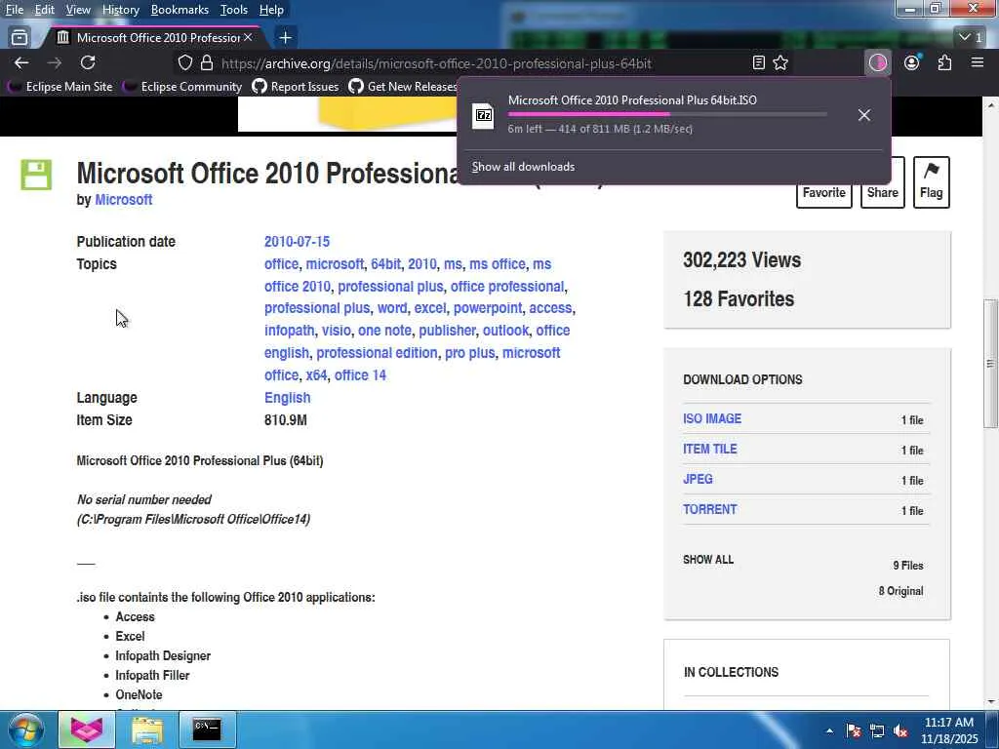Viewport: 999px width, 749px height.
Task: Open the 64bit topic link
Action: tap(386, 263)
